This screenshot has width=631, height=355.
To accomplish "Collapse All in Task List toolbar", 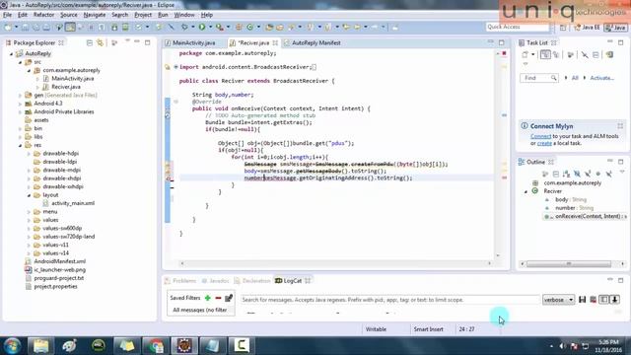I will [x=596, y=55].
